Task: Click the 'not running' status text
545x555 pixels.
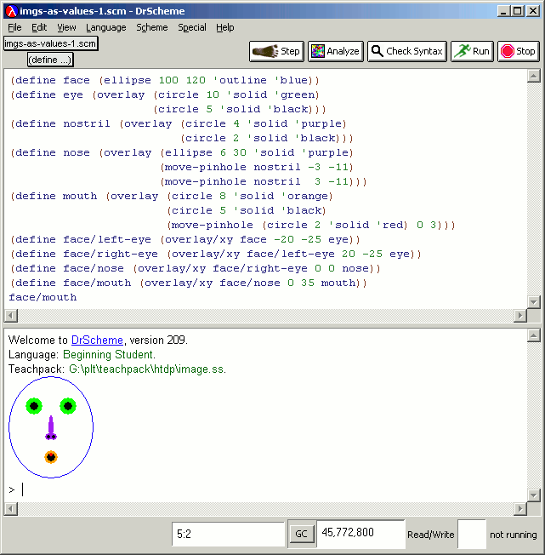Action: pos(514,535)
